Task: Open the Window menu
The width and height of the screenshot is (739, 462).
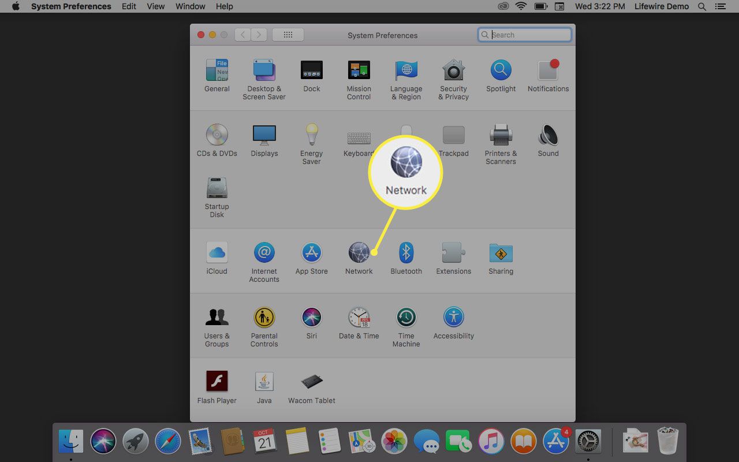Action: pos(190,6)
